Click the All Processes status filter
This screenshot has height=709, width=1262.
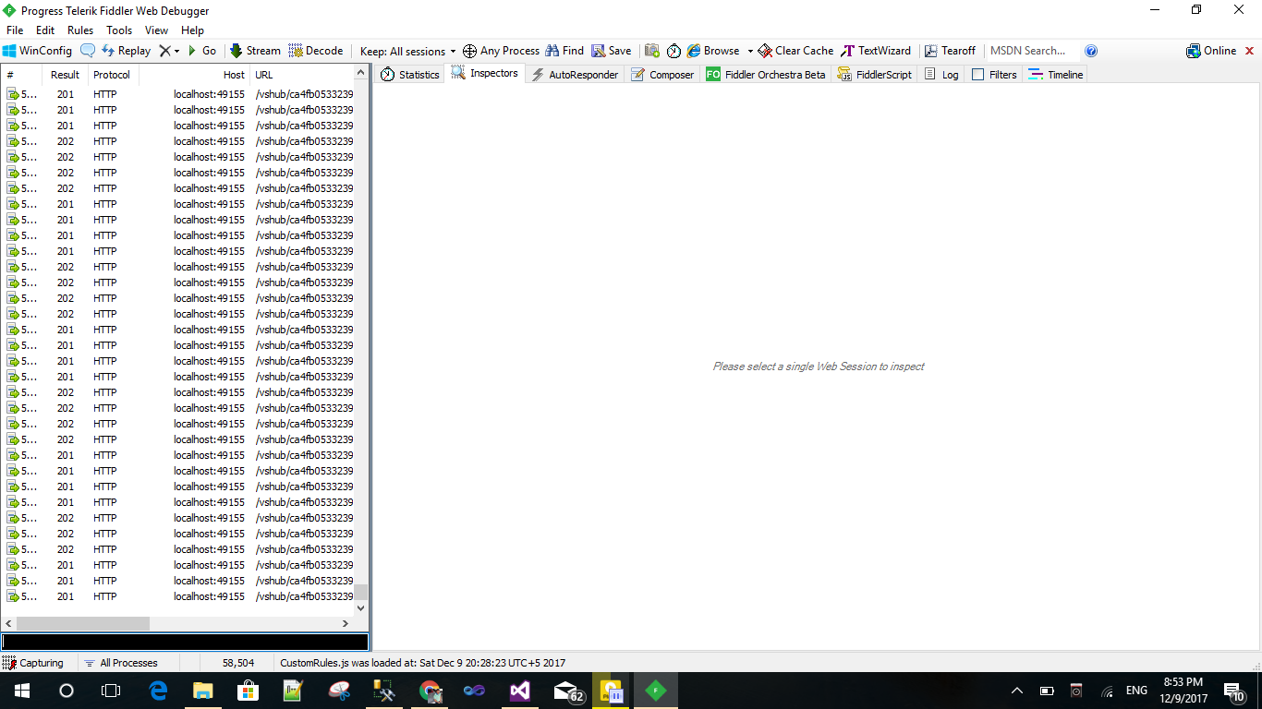click(120, 663)
